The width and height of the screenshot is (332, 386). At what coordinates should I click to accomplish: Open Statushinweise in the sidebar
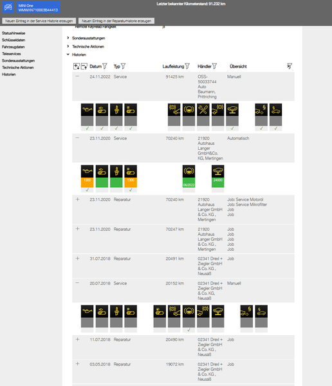[x=14, y=33]
